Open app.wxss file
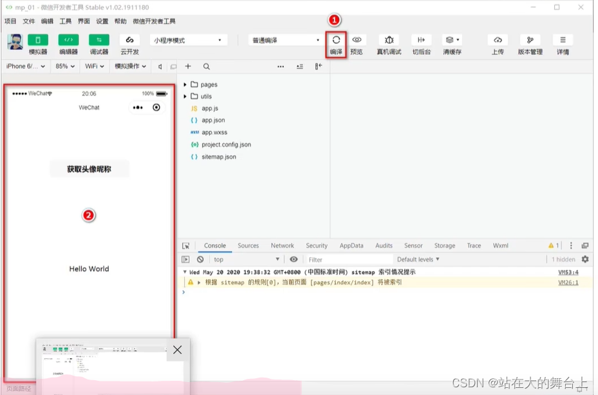This screenshot has height=395, width=598. coord(214,133)
